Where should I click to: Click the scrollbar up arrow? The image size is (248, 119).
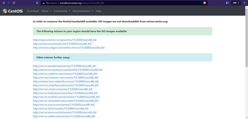tap(247, 7)
